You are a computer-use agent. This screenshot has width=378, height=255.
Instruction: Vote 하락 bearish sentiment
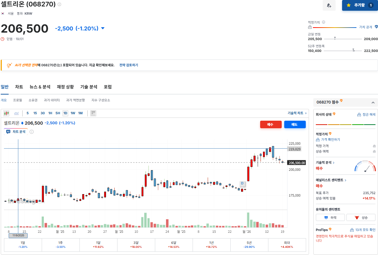tap(330, 217)
